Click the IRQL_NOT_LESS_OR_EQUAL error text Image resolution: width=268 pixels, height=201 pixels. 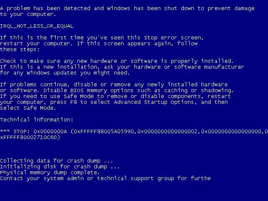click(36, 26)
